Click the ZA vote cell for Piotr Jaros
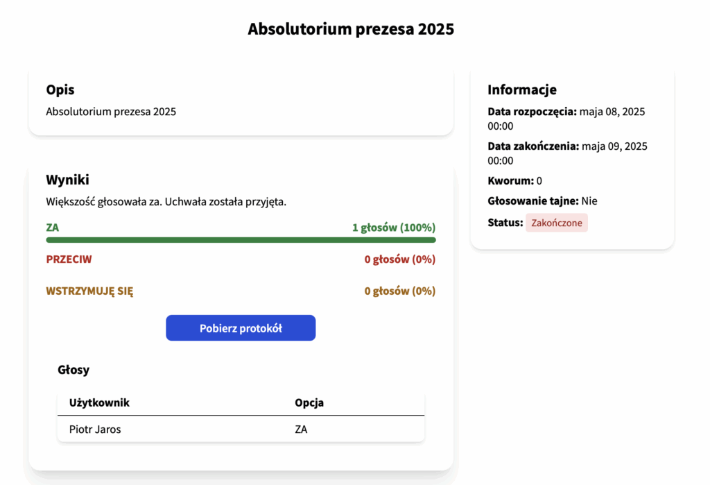This screenshot has height=485, width=710. [x=301, y=429]
